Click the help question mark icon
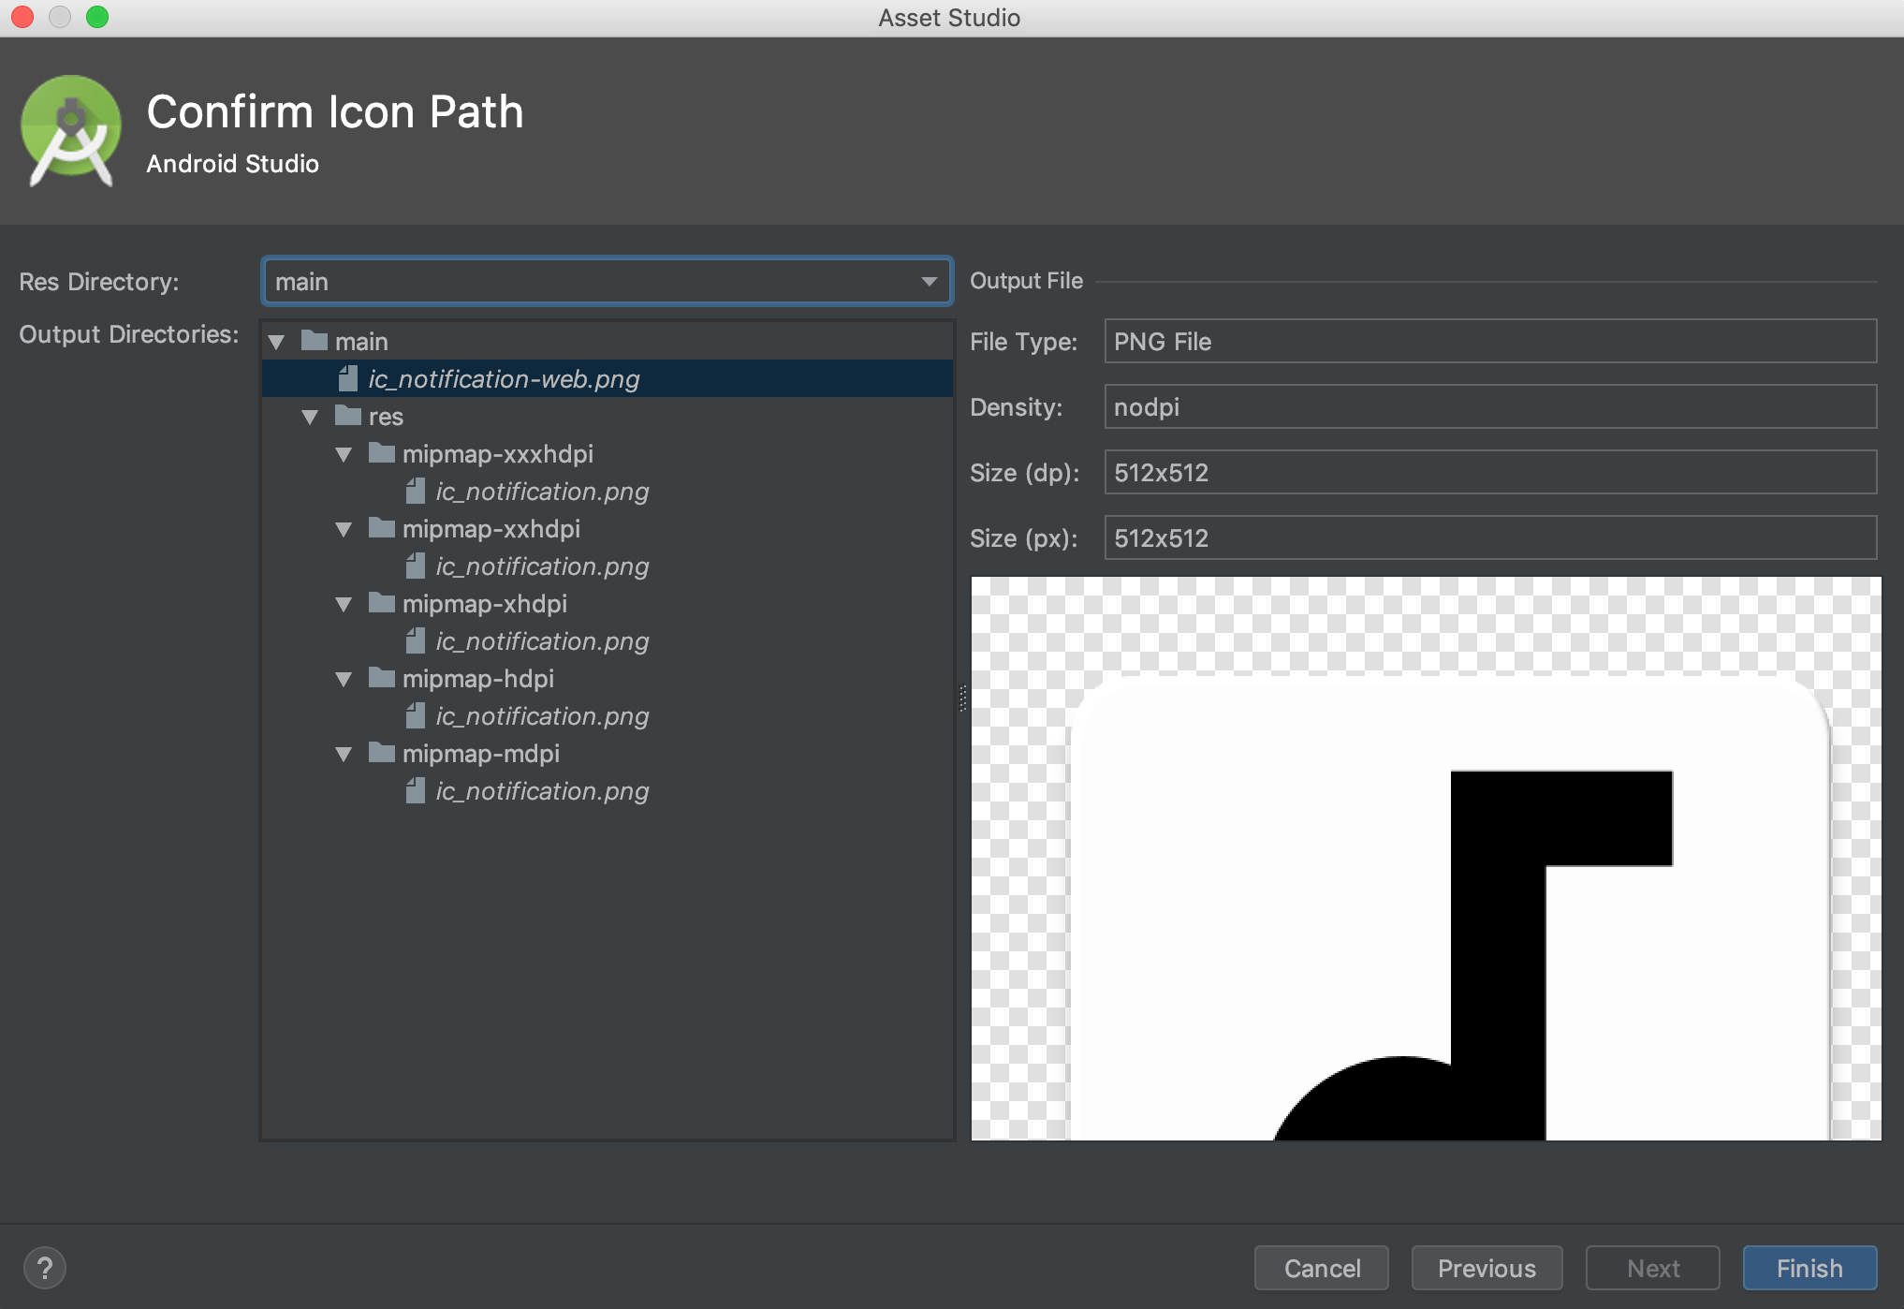 click(44, 1268)
